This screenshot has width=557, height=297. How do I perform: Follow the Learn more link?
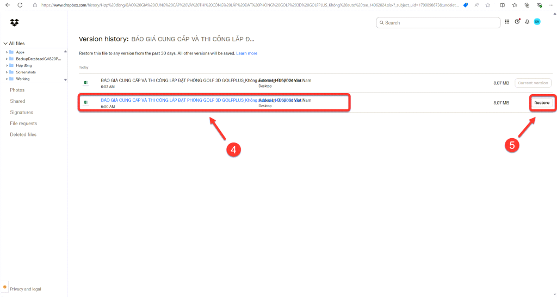[x=246, y=53]
